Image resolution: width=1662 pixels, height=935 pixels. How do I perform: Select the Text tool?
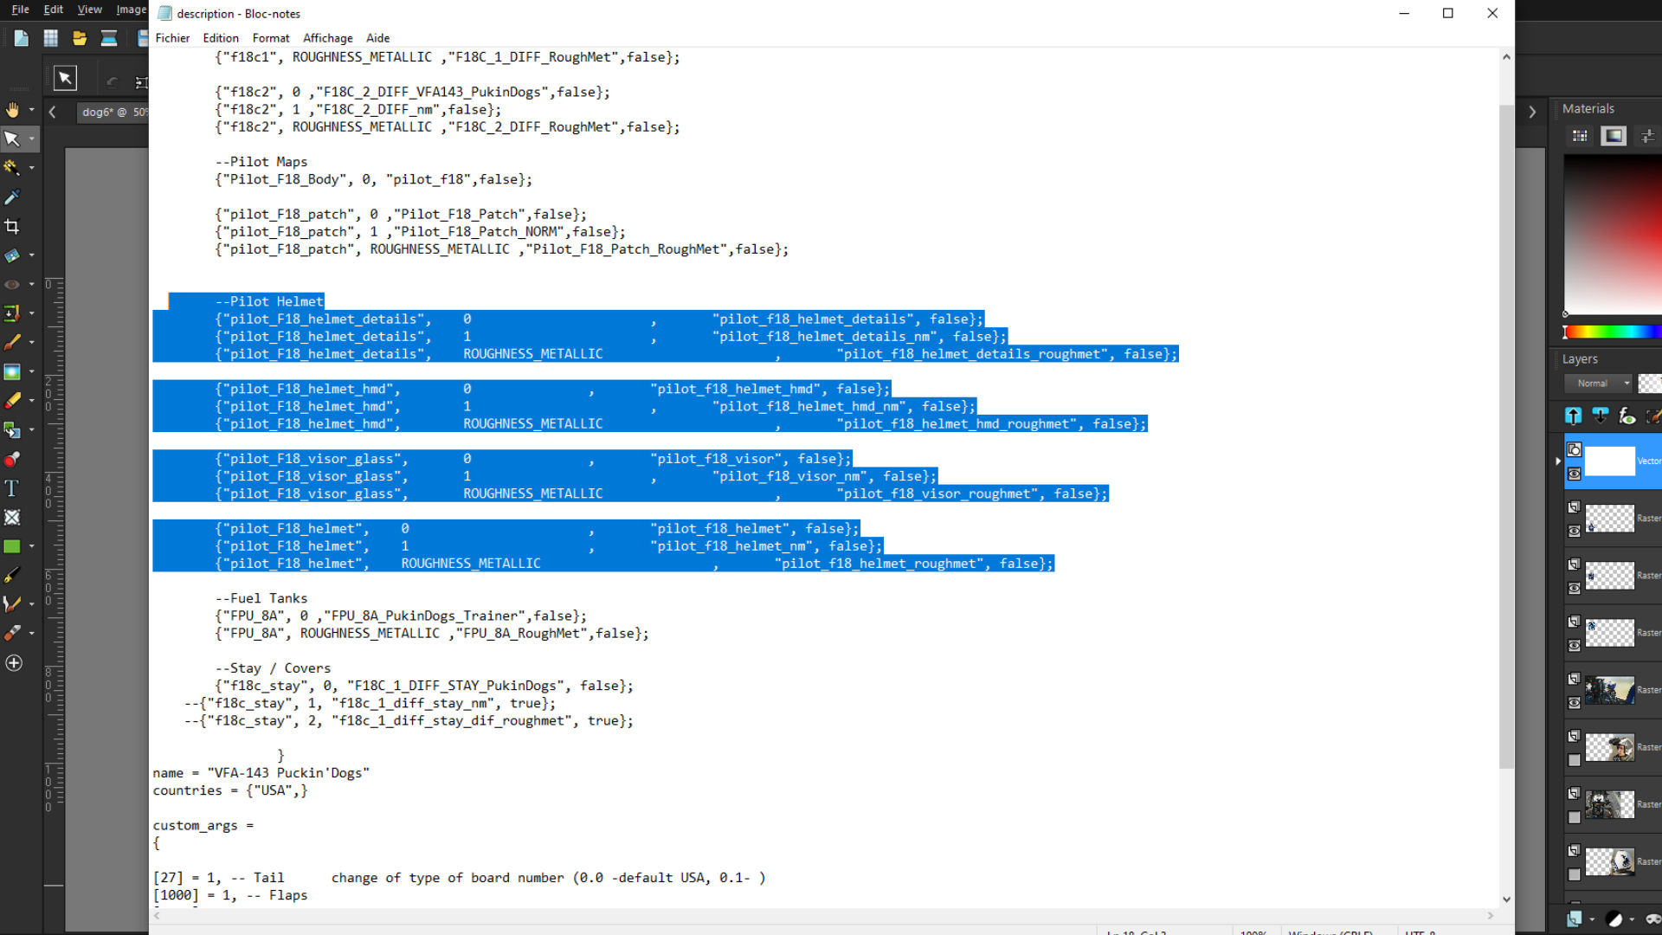(12, 488)
